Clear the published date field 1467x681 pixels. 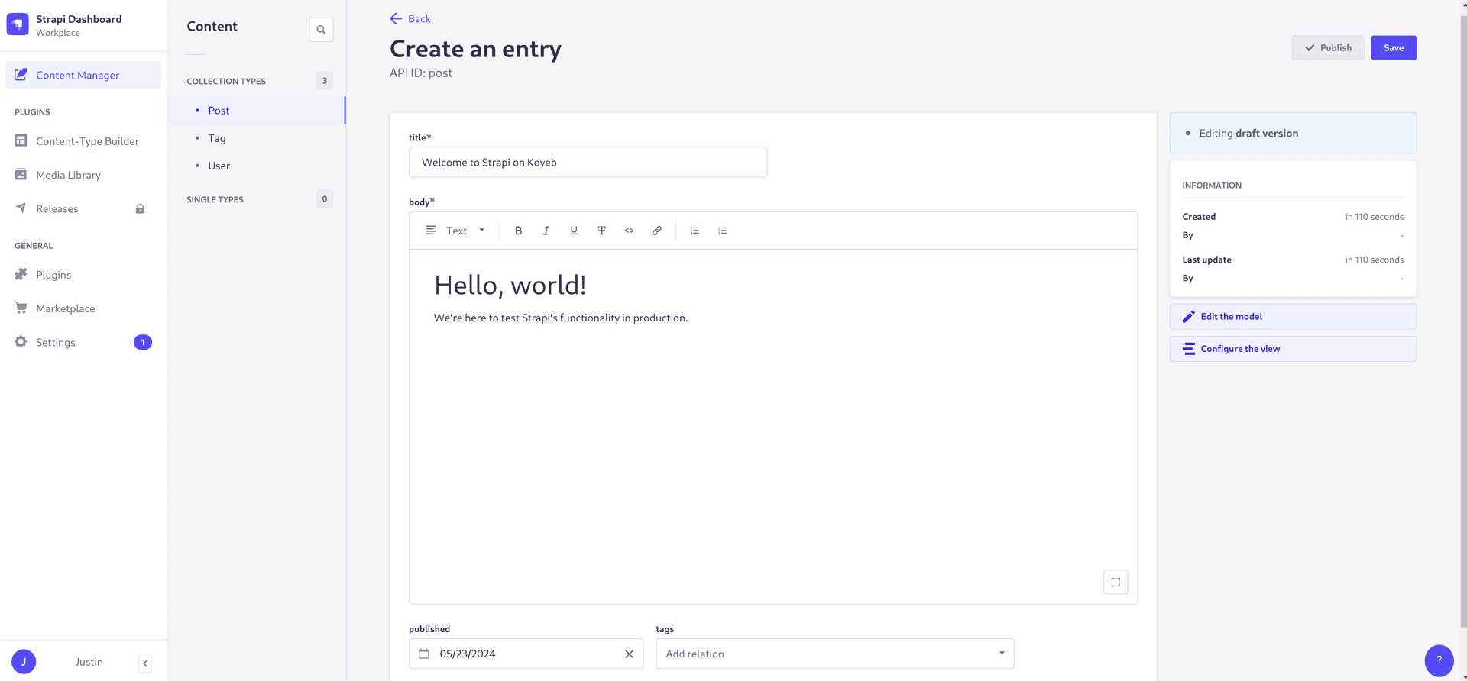pos(629,654)
